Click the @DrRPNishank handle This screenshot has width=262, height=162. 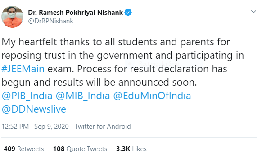(50, 21)
